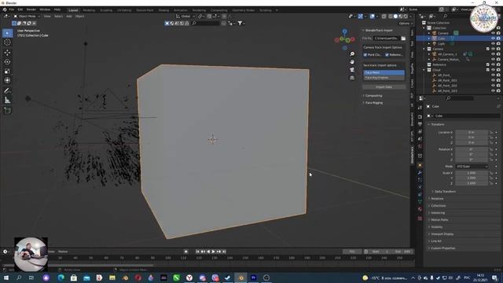Select the Annotate pencil tool
Screen dimensions: 503x283
pyautogui.click(x=7, y=91)
